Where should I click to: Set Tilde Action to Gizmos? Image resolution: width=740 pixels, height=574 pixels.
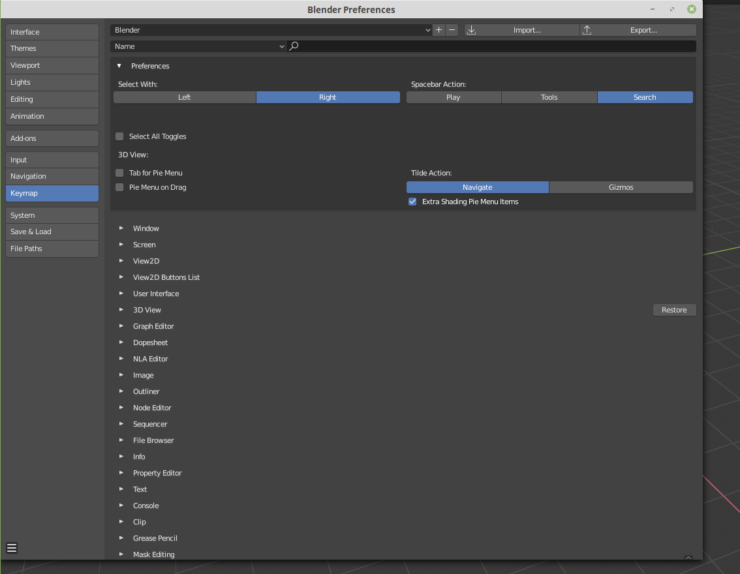coord(621,187)
